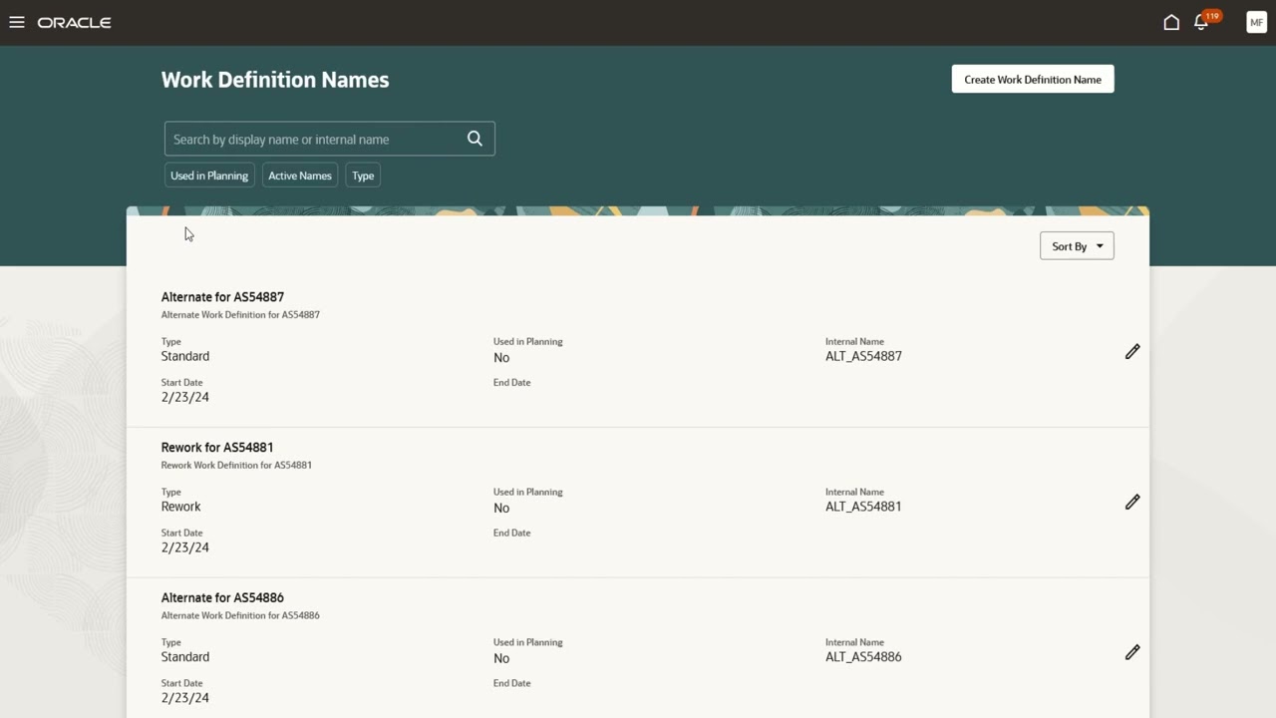This screenshot has width=1276, height=718.
Task: Click Create Work Definition Name button
Action: (1033, 80)
